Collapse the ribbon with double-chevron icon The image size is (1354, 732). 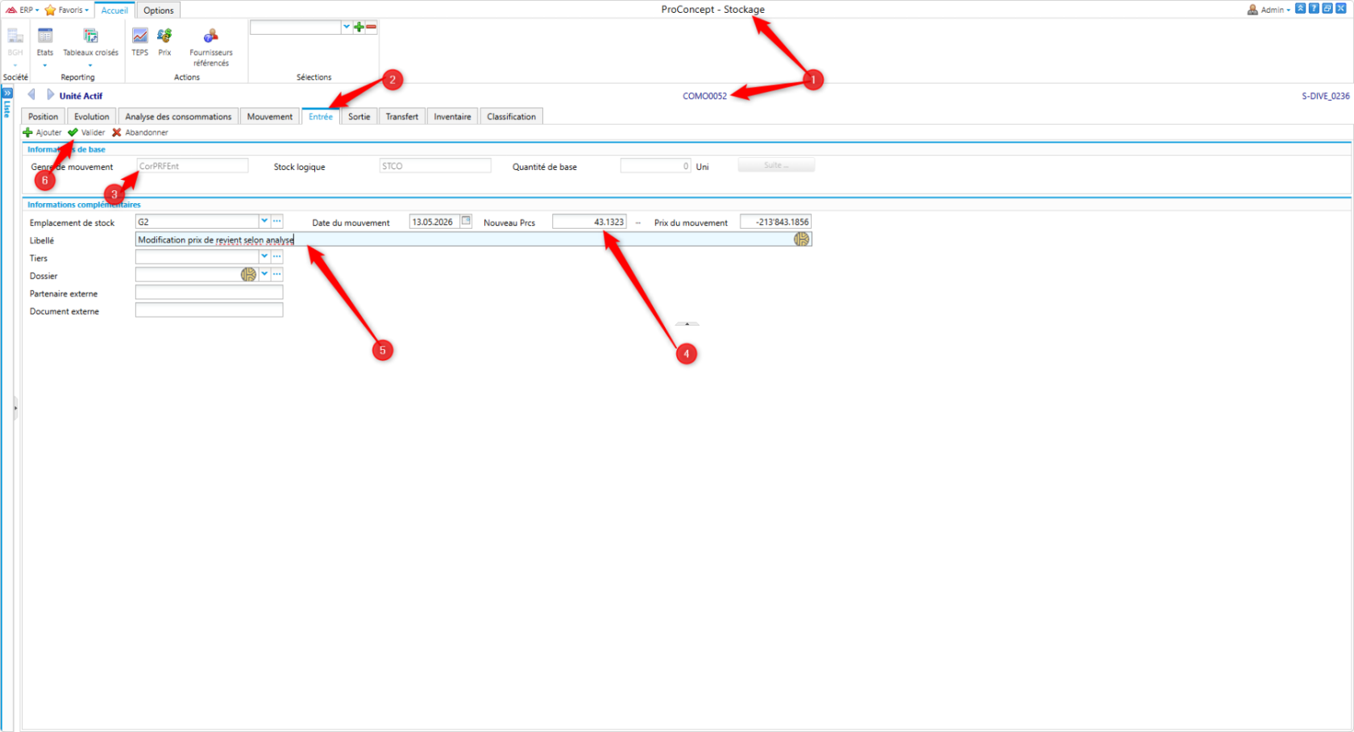1300,9
